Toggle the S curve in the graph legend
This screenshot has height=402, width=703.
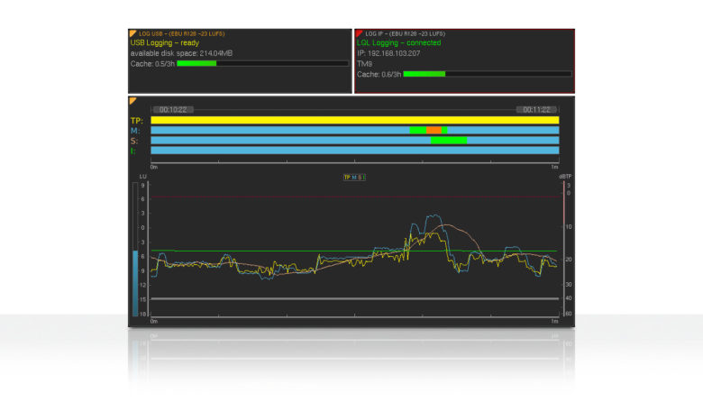[x=359, y=178]
